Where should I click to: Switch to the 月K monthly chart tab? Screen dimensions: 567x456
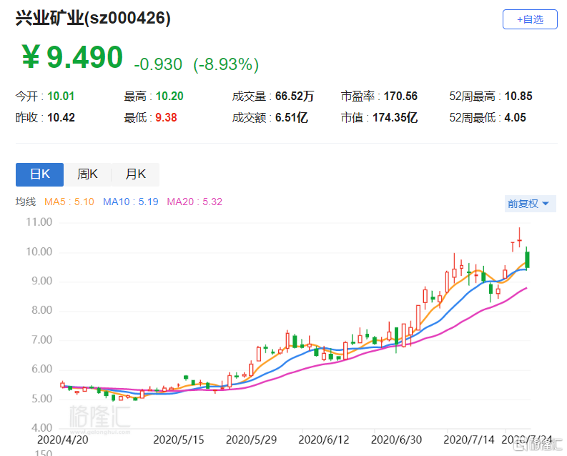(135, 174)
